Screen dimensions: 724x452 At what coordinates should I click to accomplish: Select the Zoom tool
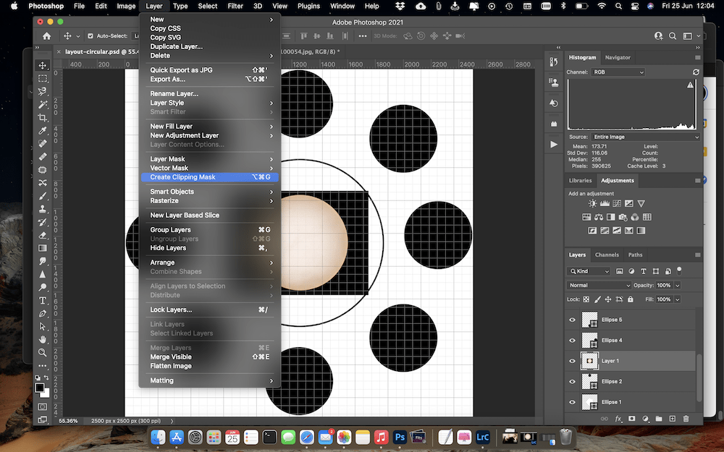point(43,352)
